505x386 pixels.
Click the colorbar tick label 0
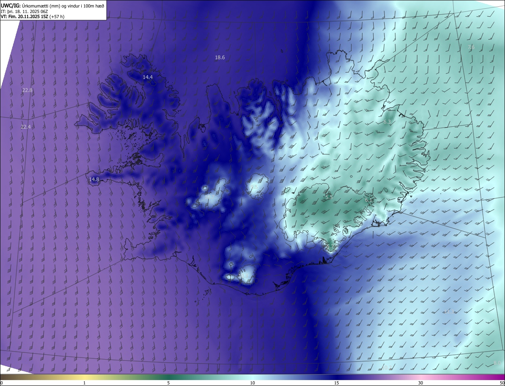1,383
